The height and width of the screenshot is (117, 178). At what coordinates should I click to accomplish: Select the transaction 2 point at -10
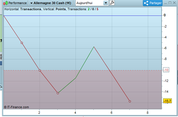click(40, 70)
